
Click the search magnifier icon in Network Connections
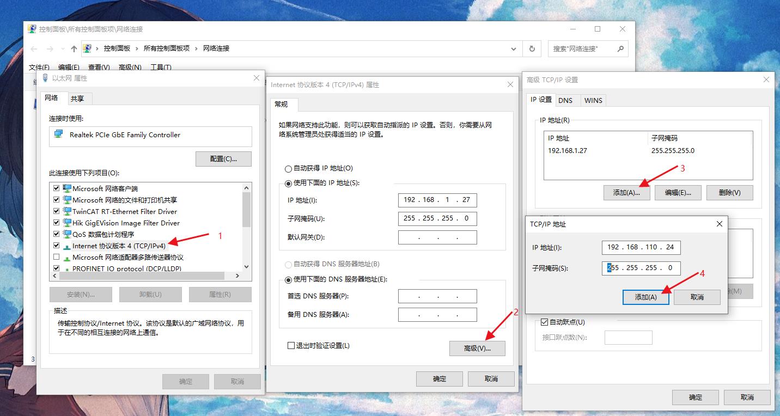tap(620, 48)
